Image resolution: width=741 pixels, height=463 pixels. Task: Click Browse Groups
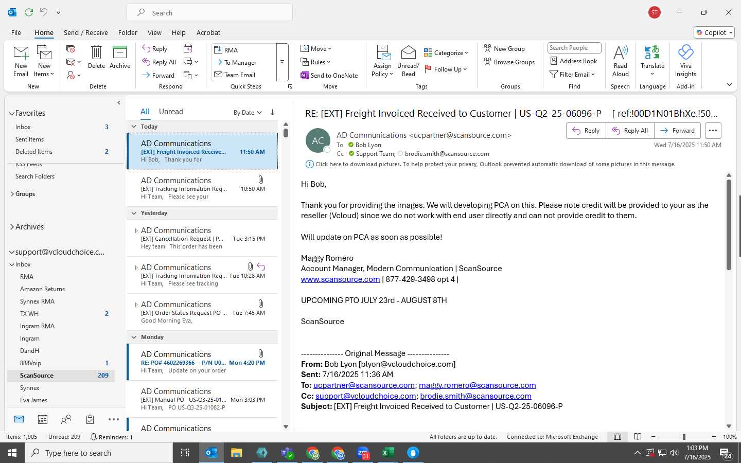(x=509, y=62)
